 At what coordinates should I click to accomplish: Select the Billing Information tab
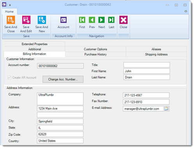pos(34,54)
